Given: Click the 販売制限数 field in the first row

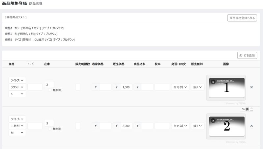Looking at the screenshot, I should pos(78,87).
